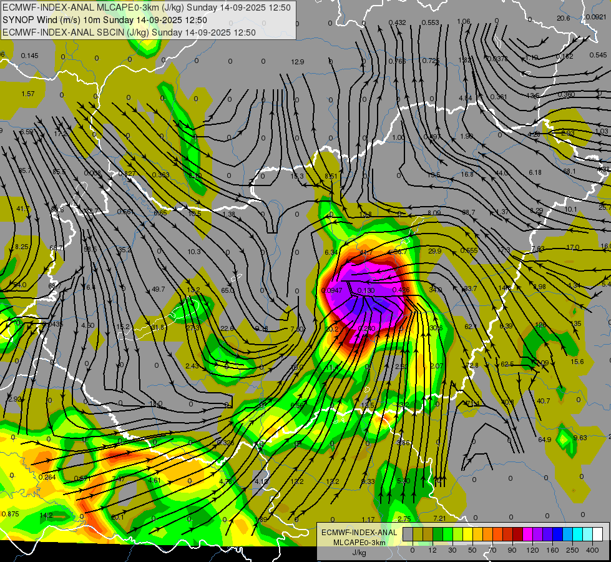Click the map value 1.06

click(463, 21)
